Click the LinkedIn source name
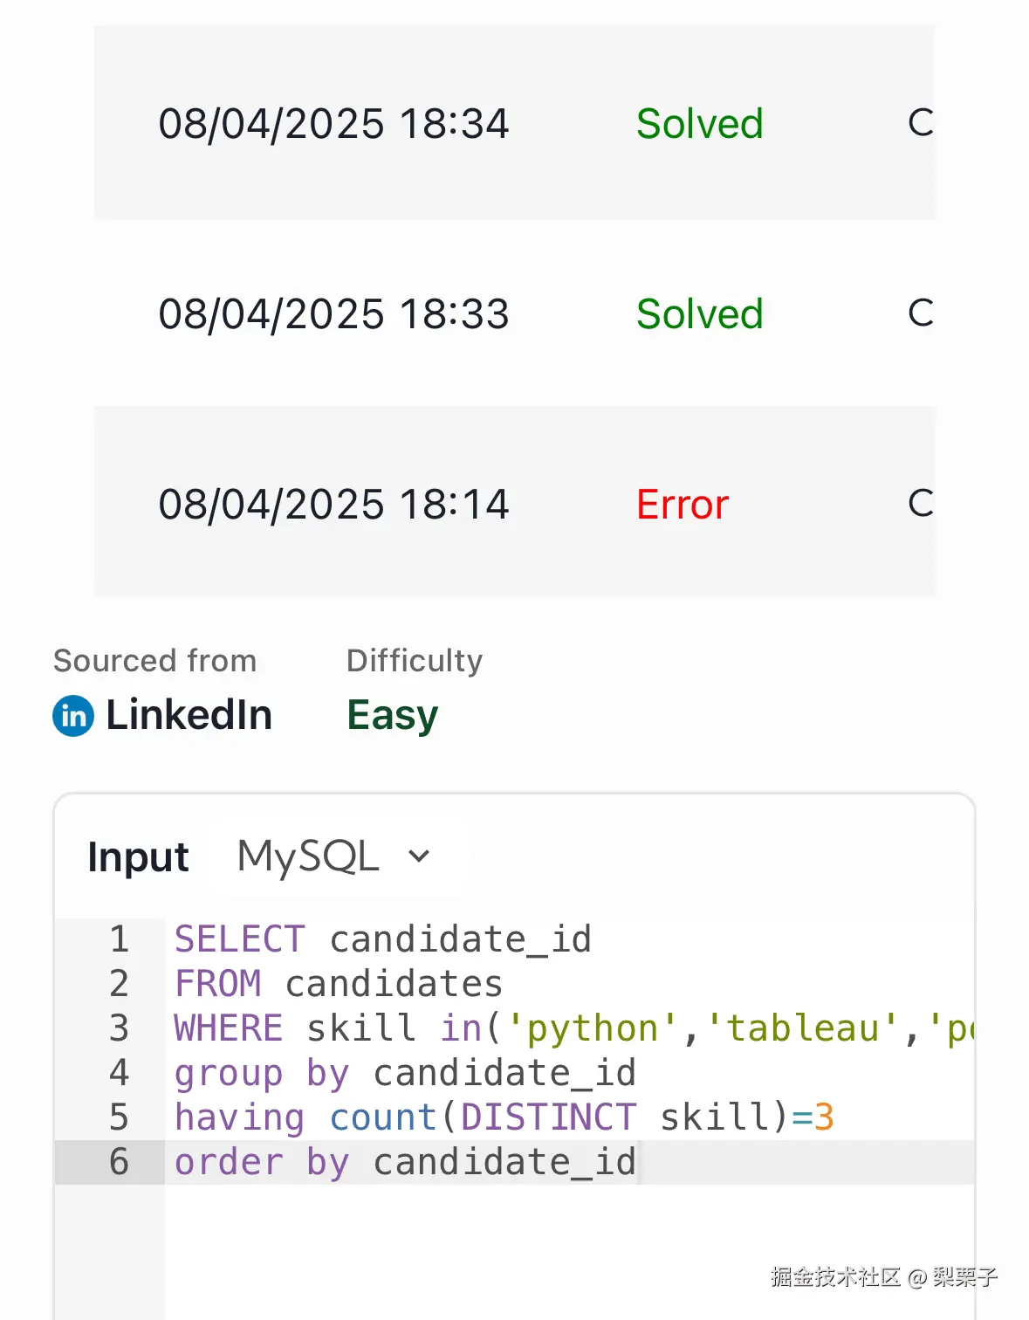This screenshot has height=1320, width=1029. [x=189, y=715]
